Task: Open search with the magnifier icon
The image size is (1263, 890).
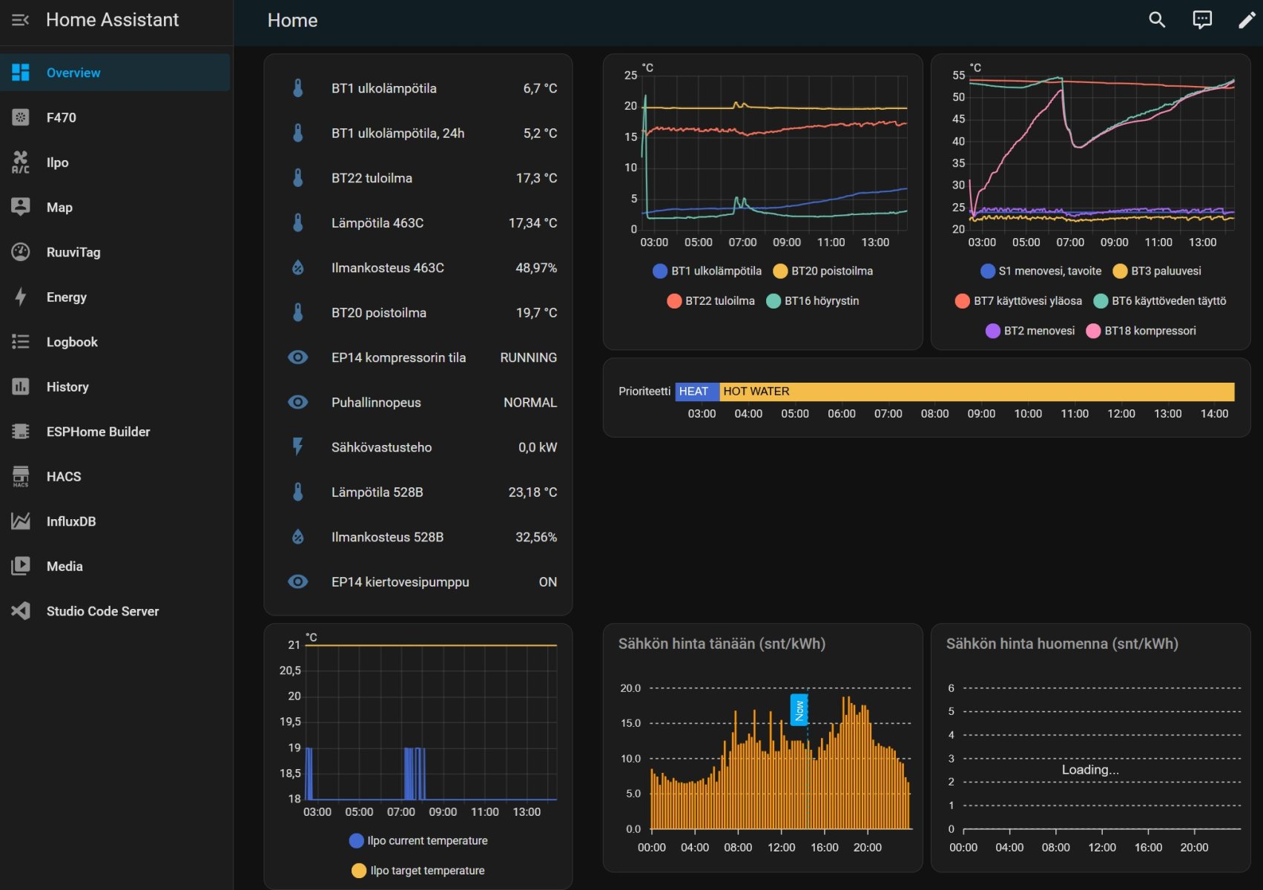Action: 1157,20
